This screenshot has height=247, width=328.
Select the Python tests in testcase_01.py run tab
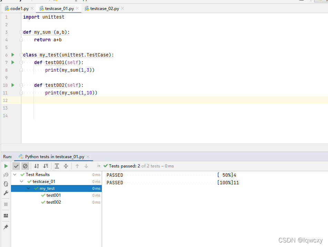click(x=54, y=157)
